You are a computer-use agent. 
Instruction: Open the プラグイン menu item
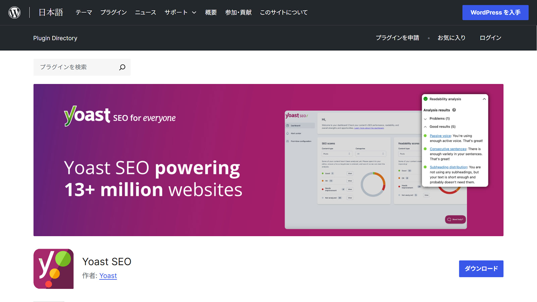coord(113,12)
